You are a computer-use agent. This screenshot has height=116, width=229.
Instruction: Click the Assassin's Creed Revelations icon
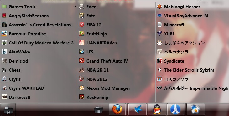(x=4, y=24)
